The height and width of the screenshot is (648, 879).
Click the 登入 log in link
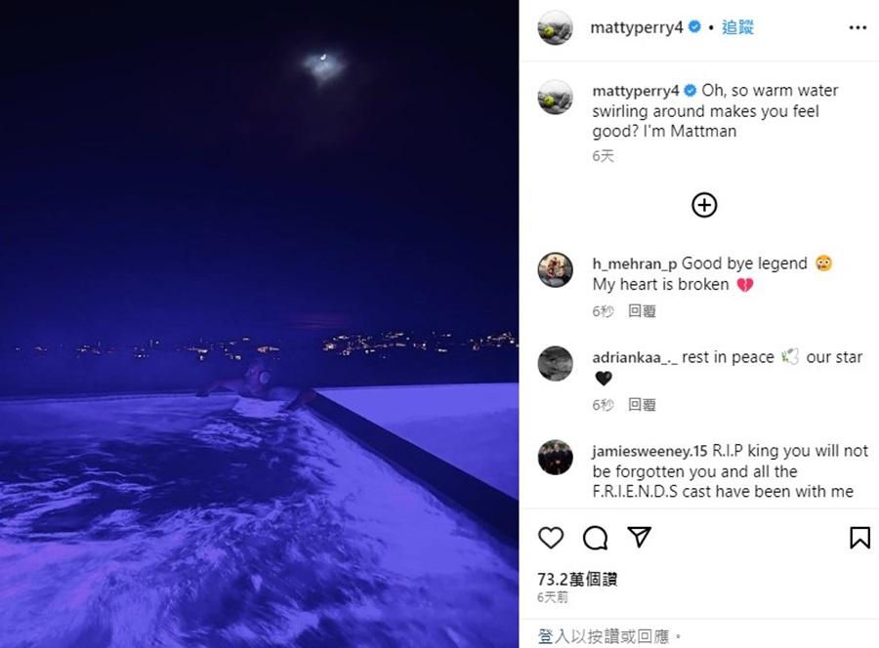point(554,637)
